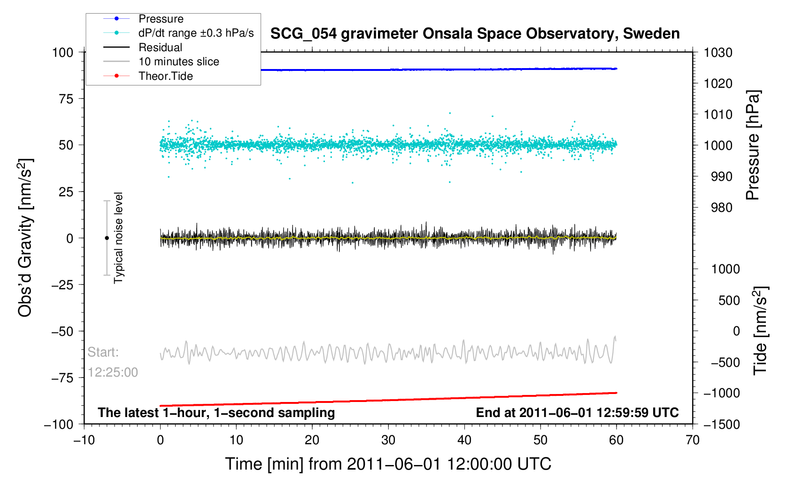Click 'The latest 1-hour, 1-second sampling' text
This screenshot has height=479, width=787.
(x=216, y=413)
